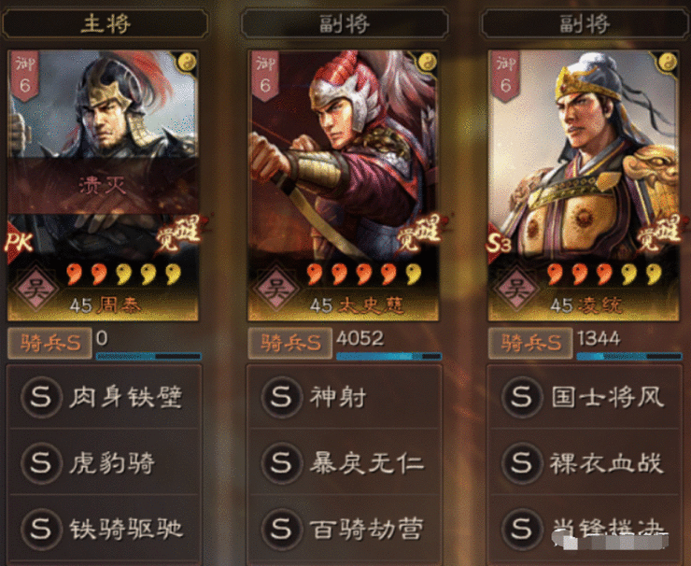
Task: Click the 骑兵S label under 凌统
Action: pyautogui.click(x=530, y=343)
